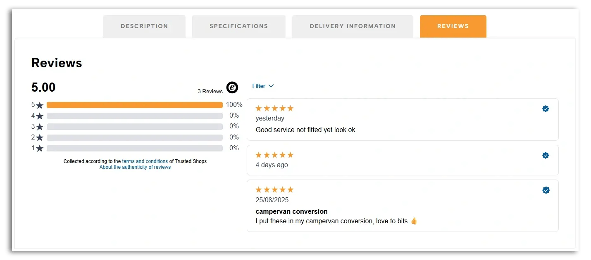Collapse the review filter options
Image resolution: width=591 pixels, height=260 pixels.
(x=263, y=86)
